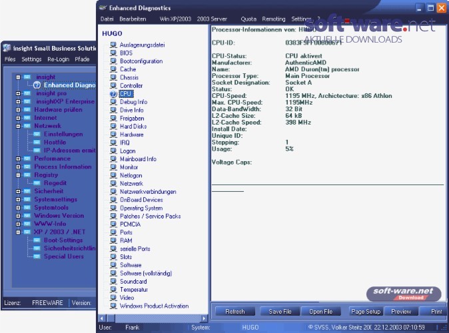Select Patches / Service Packs entry

coord(151,216)
